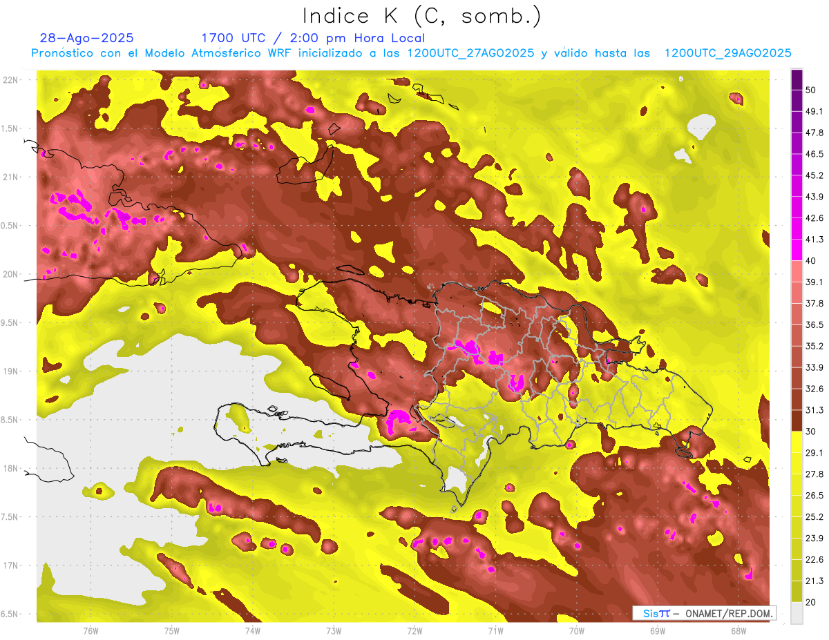Click the '19N' latitude label

point(10,371)
